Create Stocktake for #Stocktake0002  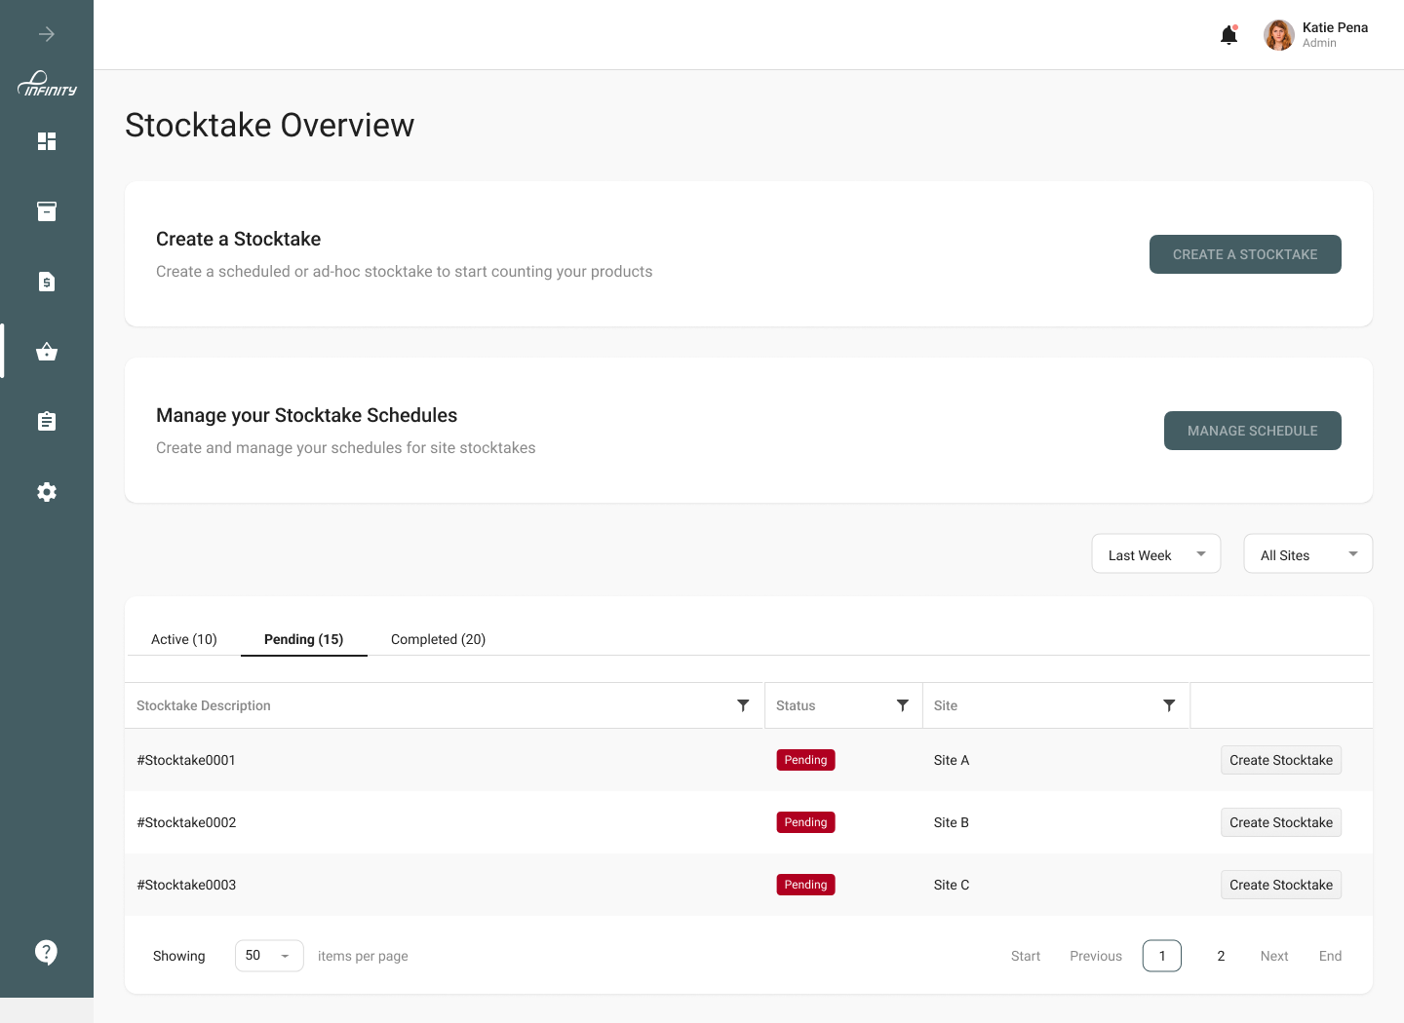1281,822
